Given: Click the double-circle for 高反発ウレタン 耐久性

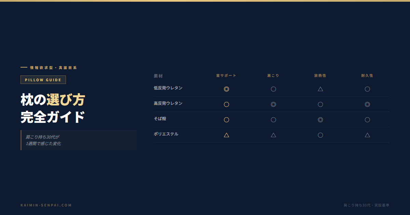Looking at the screenshot, I should pos(367,104).
